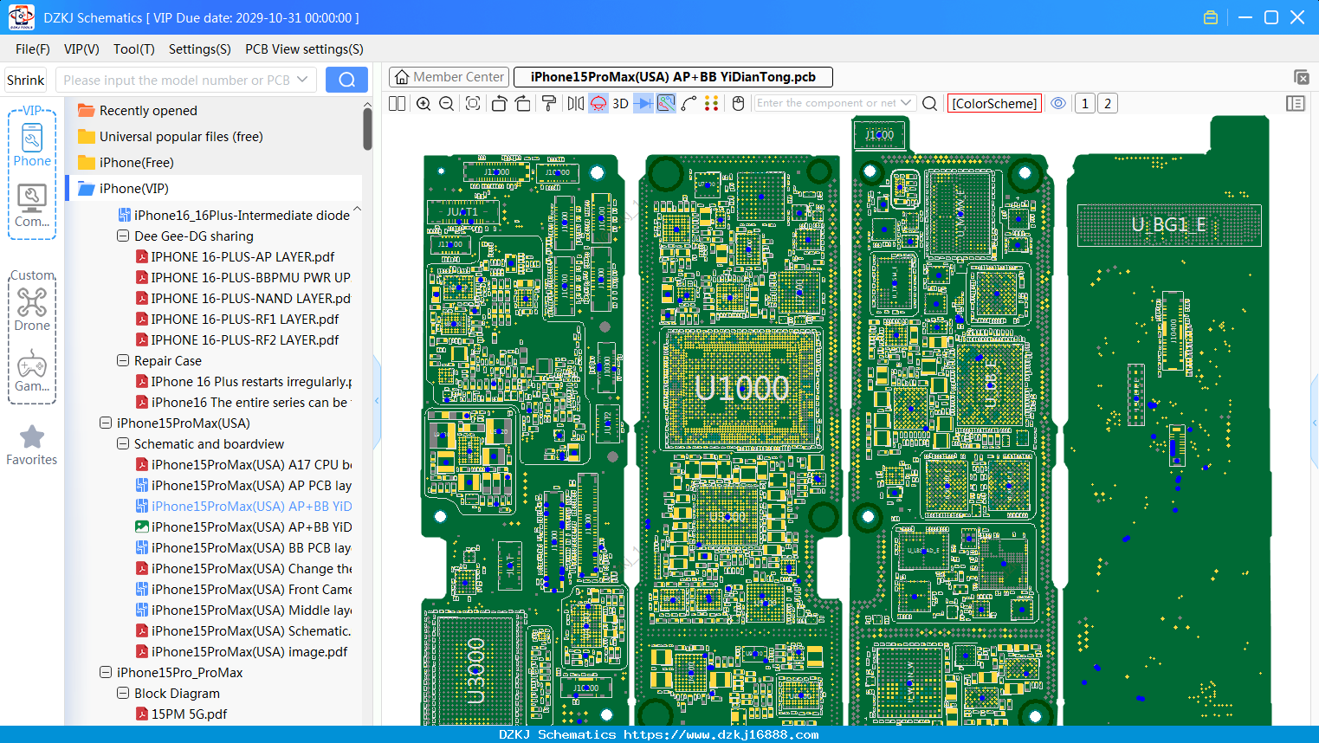Toggle the diode mode icon
This screenshot has height=743, width=1319.
(643, 104)
